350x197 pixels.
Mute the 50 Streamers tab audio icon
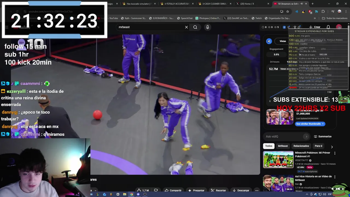pyautogui.click(x=302, y=4)
